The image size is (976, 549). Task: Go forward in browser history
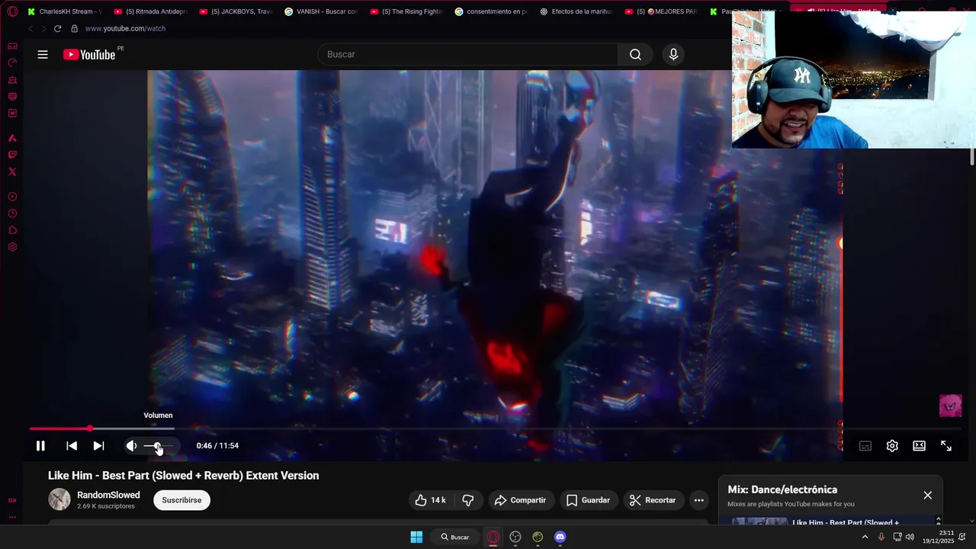coord(43,28)
